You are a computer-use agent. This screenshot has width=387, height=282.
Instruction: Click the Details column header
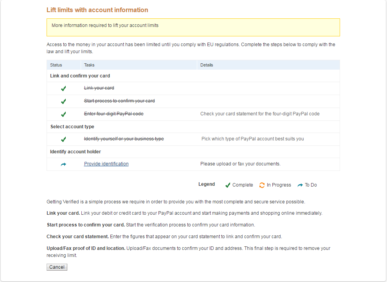207,65
